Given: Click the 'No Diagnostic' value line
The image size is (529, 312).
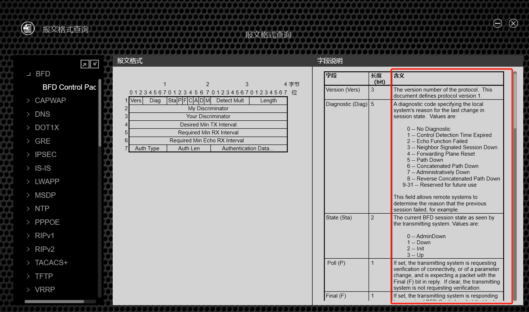Looking at the screenshot, I should [x=429, y=129].
